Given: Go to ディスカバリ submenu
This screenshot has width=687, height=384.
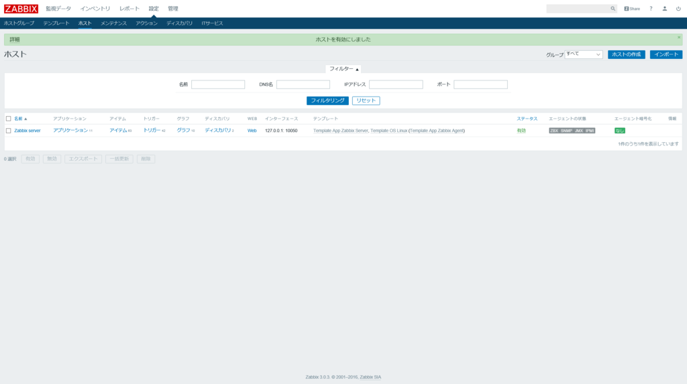Looking at the screenshot, I should click(179, 23).
